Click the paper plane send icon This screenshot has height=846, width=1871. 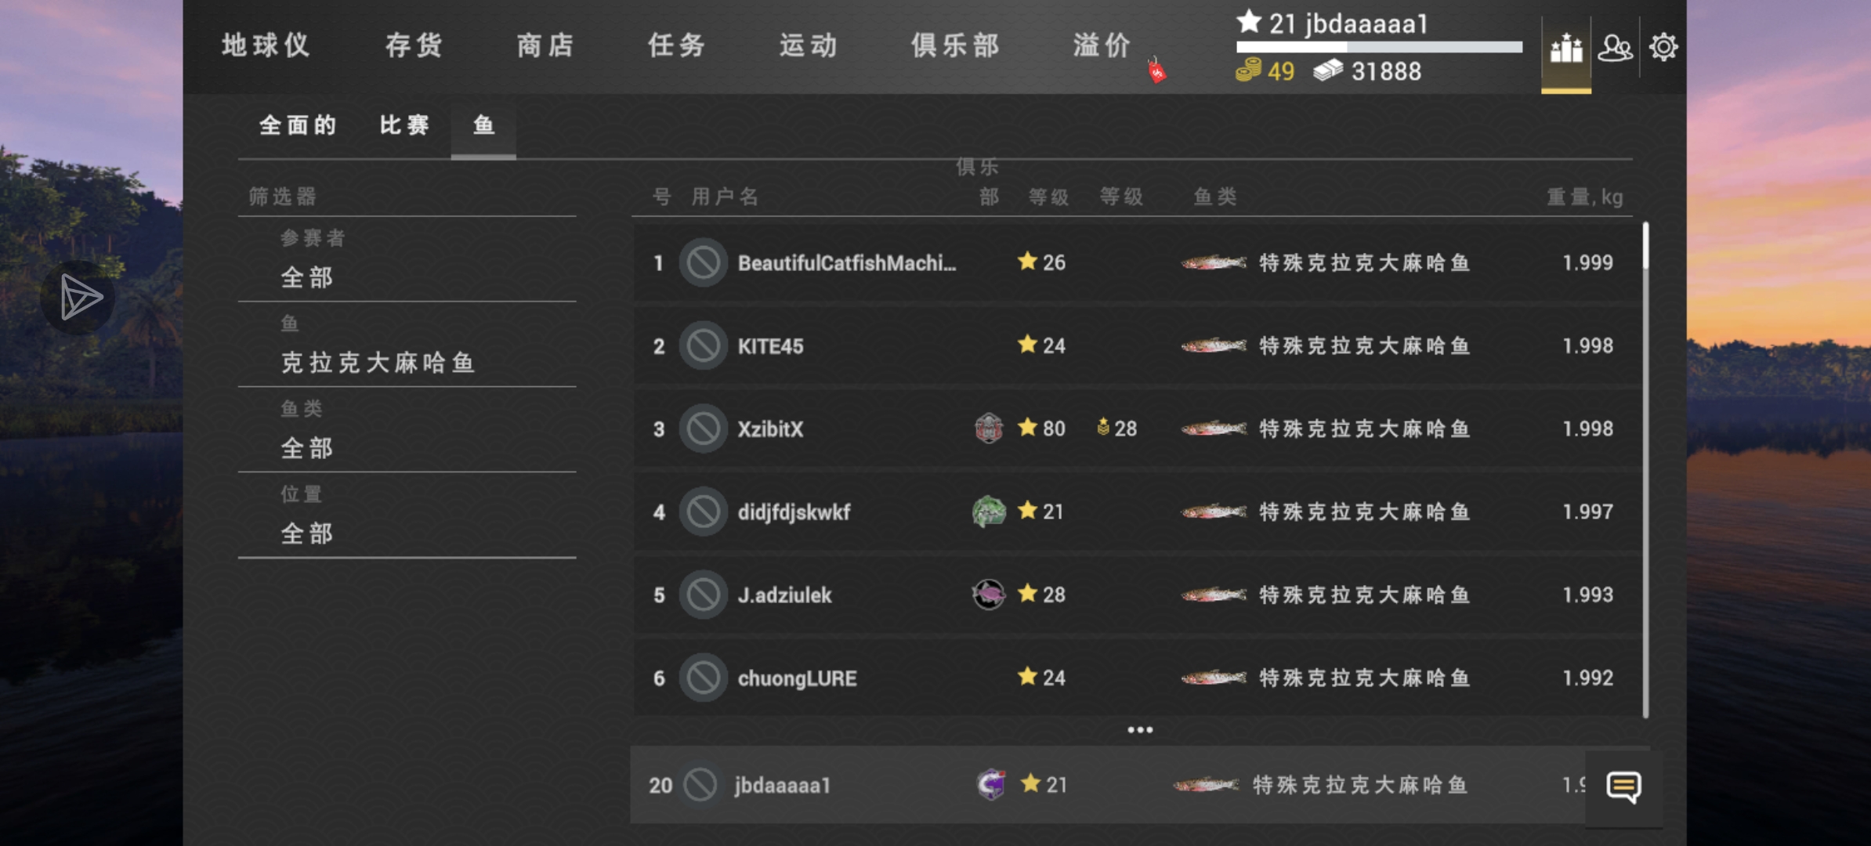(x=79, y=298)
